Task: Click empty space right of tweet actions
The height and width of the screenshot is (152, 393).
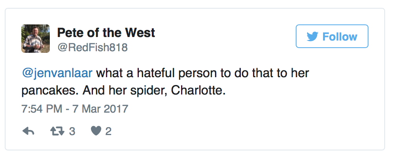Action: [246, 131]
